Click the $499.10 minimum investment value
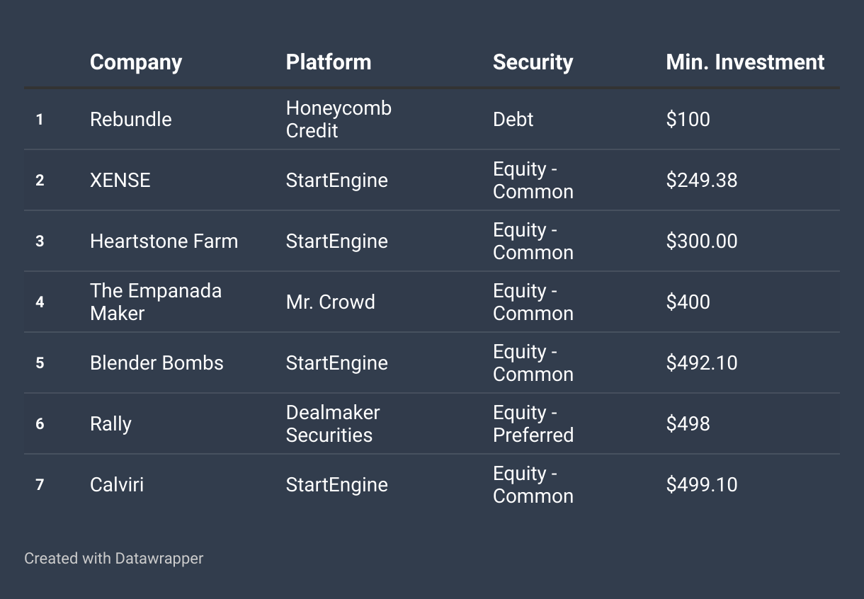Viewport: 864px width, 599px height. click(702, 484)
